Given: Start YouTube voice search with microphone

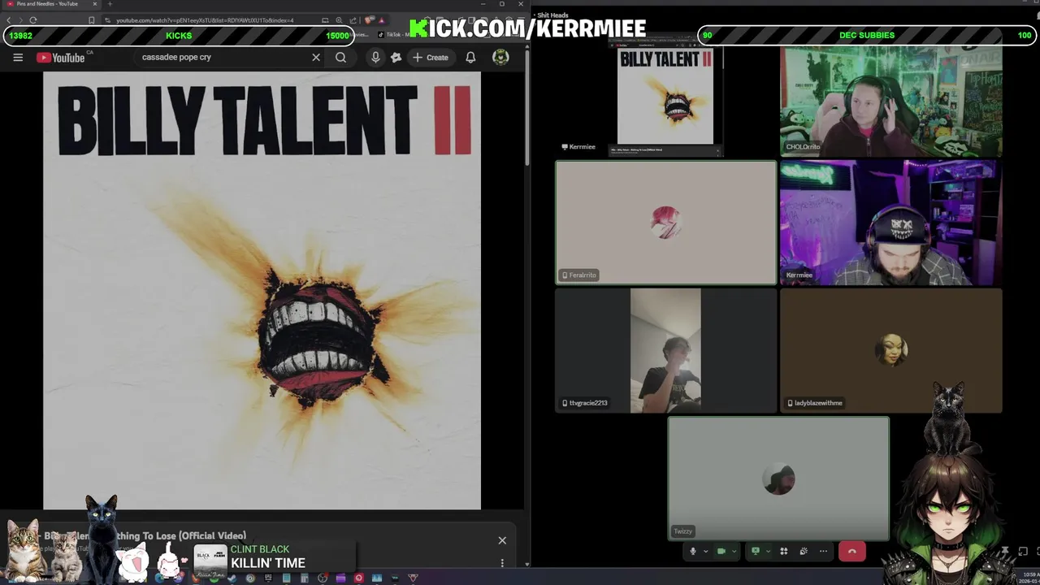Looking at the screenshot, I should click(375, 58).
